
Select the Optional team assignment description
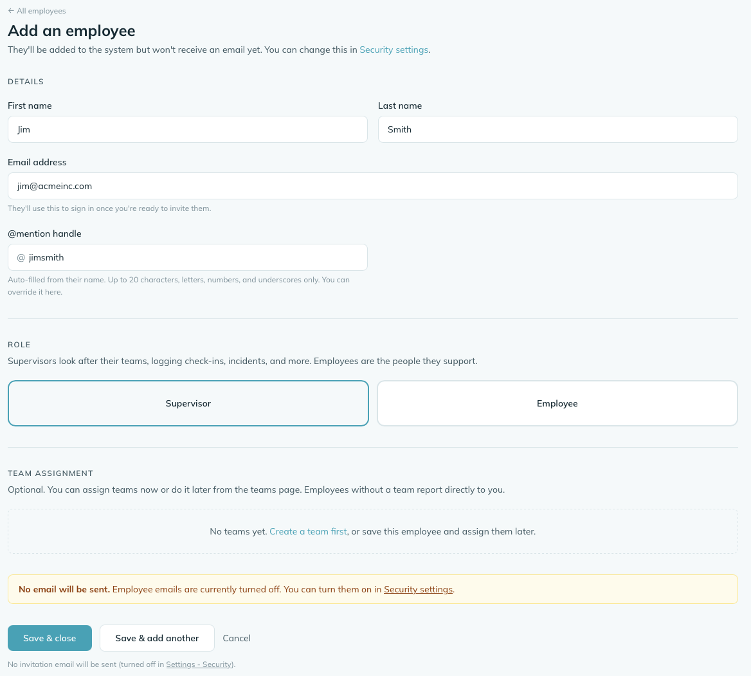tap(257, 489)
